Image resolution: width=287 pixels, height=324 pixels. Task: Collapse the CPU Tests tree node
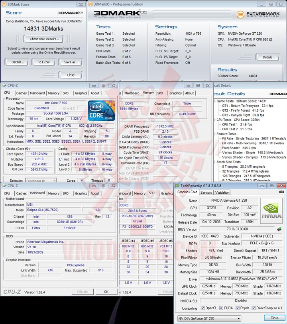click(214, 120)
